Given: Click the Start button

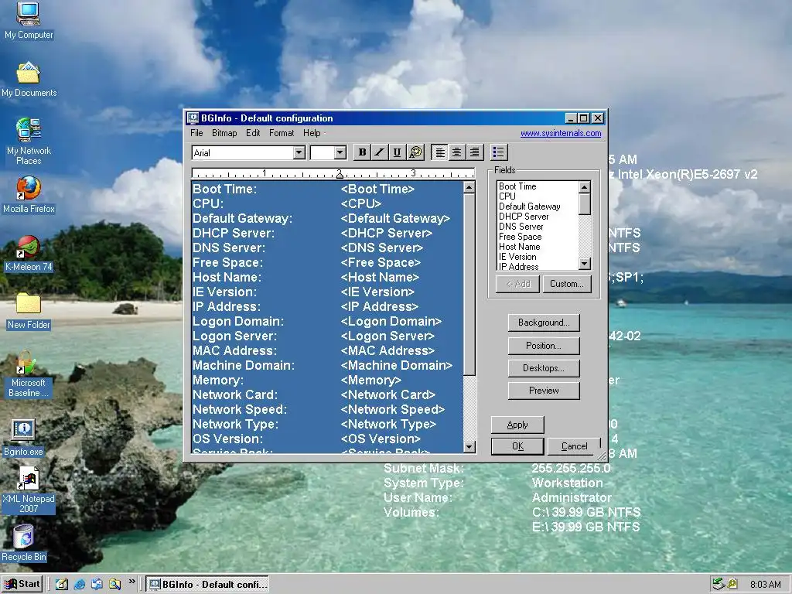Looking at the screenshot, I should point(22,585).
